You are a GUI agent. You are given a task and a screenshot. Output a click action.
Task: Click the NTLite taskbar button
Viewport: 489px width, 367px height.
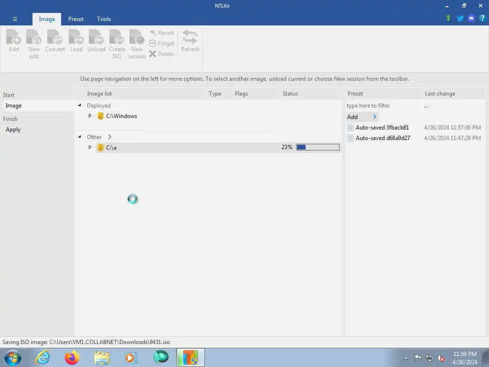click(x=190, y=357)
